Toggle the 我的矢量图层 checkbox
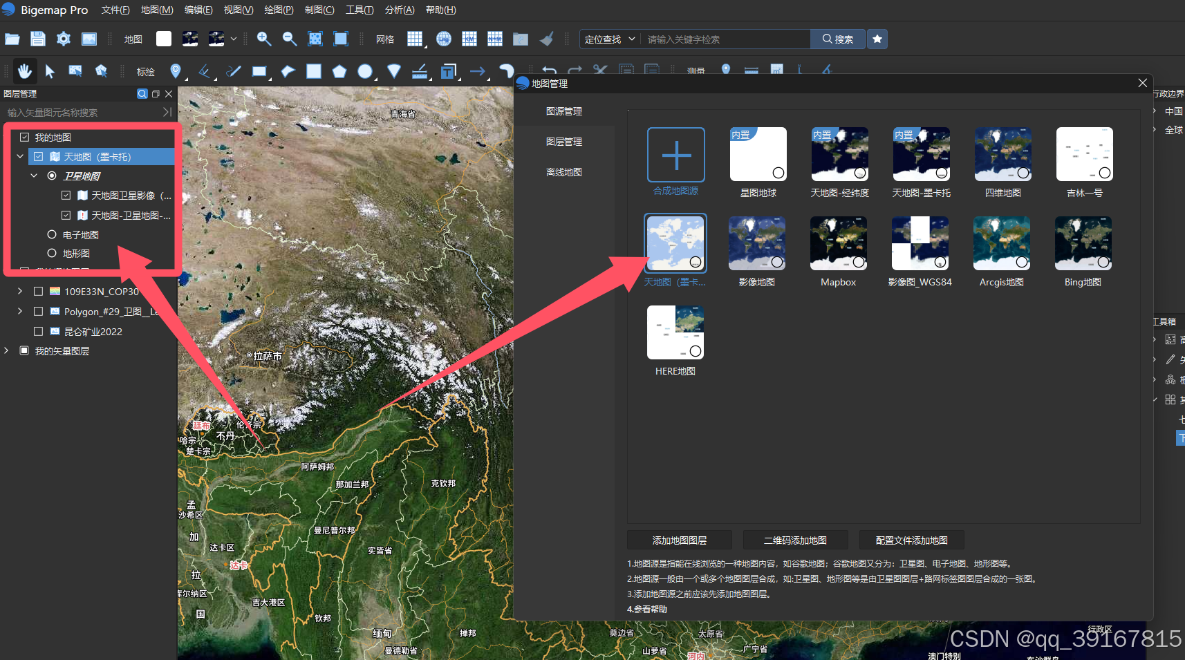1185x660 pixels. click(x=24, y=350)
